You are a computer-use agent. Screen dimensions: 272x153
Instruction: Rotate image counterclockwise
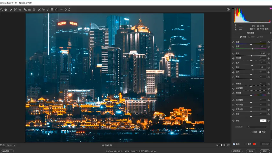click(65, 10)
